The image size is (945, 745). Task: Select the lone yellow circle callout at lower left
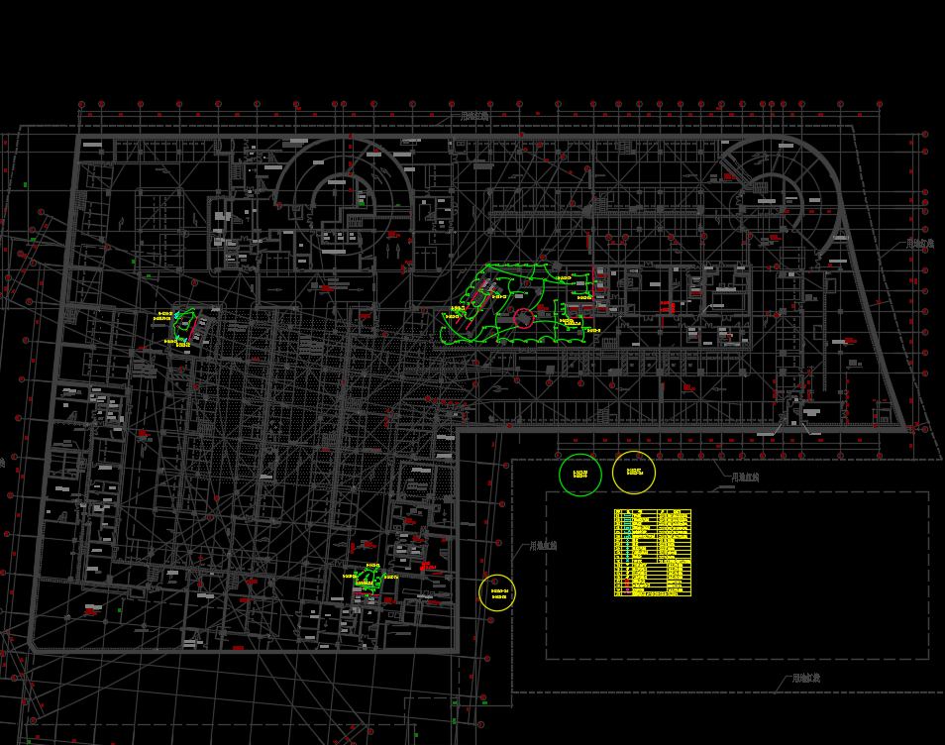pos(497,592)
